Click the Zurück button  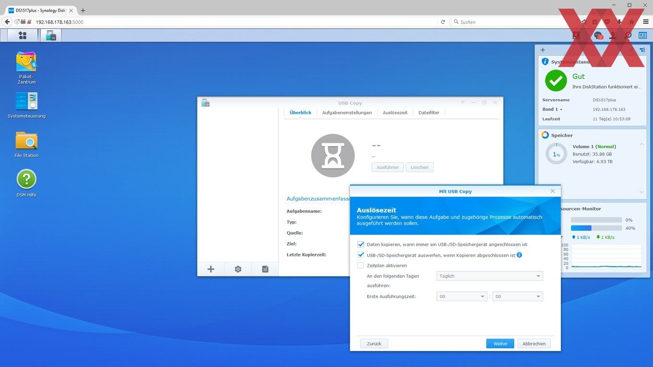[x=374, y=343]
